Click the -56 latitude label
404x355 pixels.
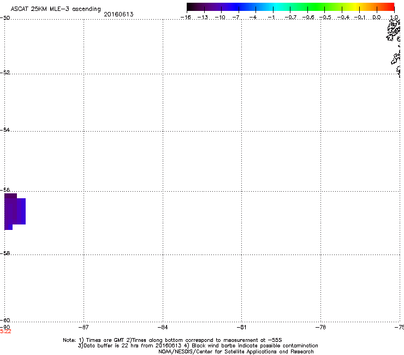5,190
